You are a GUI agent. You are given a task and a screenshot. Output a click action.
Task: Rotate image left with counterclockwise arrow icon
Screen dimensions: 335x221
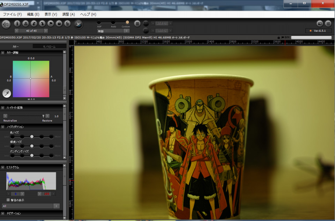click(x=34, y=23)
